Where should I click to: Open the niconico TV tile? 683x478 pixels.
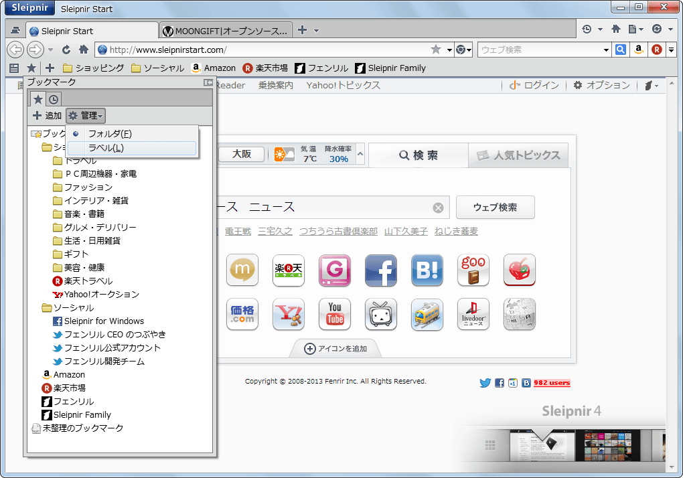point(381,314)
